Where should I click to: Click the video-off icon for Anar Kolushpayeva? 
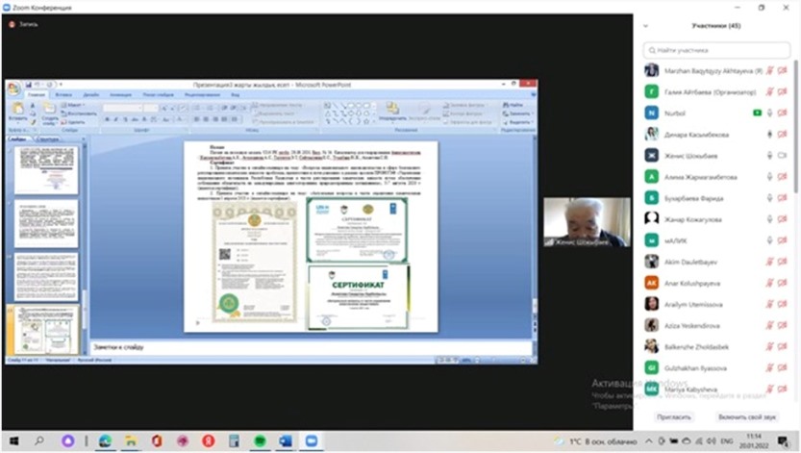click(x=783, y=282)
